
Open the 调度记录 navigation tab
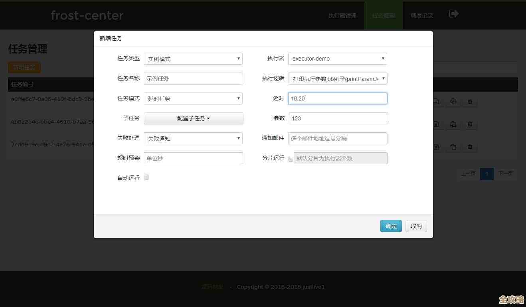[x=421, y=15]
